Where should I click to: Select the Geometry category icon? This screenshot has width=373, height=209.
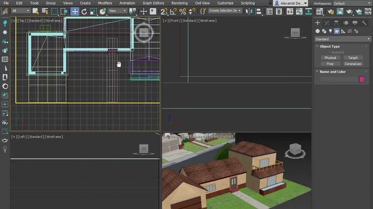318,31
